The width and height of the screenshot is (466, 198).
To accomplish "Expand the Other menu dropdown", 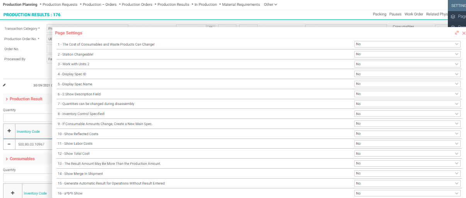I will (271, 5).
